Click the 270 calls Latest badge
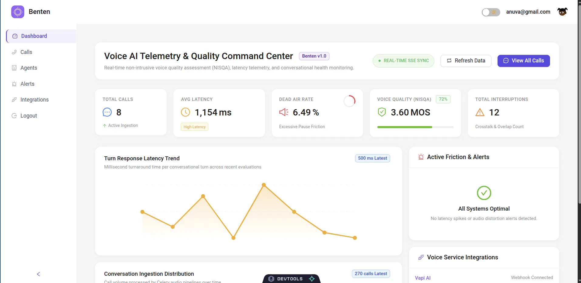The image size is (581, 283). (x=371, y=274)
